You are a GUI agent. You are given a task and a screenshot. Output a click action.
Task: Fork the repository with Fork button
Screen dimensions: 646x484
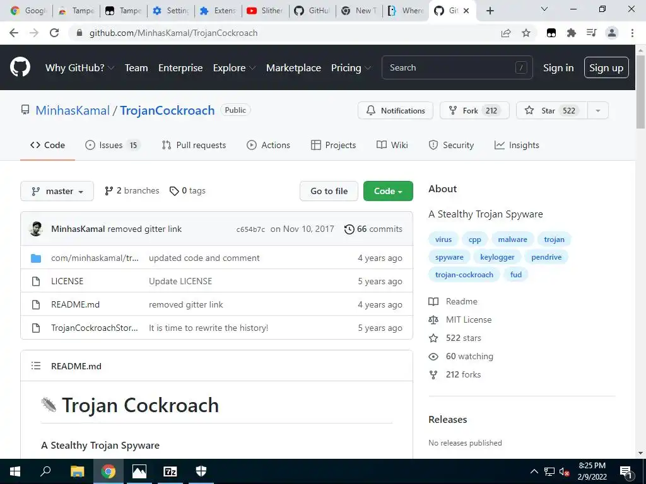pyautogui.click(x=474, y=110)
